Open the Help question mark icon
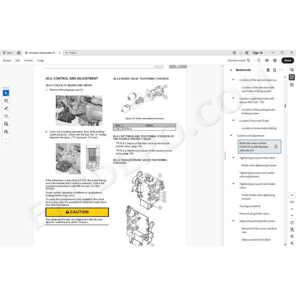Screen dimensions: 296x296 [234, 53]
